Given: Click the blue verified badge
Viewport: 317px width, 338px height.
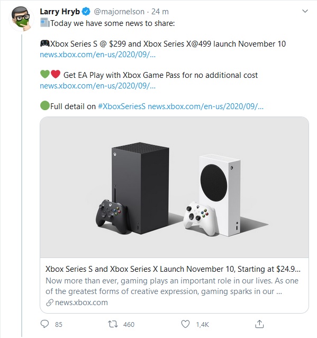Looking at the screenshot, I should pos(86,12).
